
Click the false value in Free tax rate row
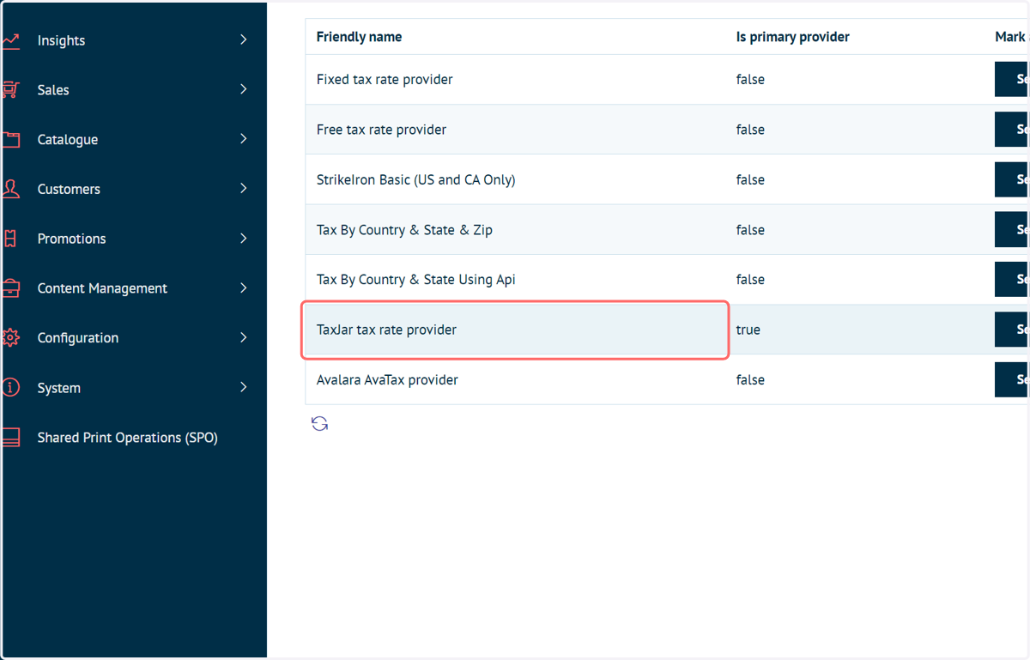(750, 130)
